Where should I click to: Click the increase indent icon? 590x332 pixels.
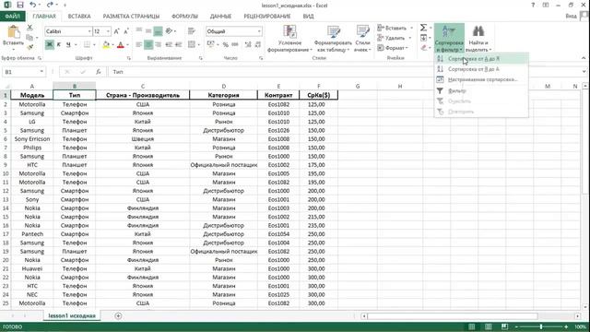pos(178,45)
